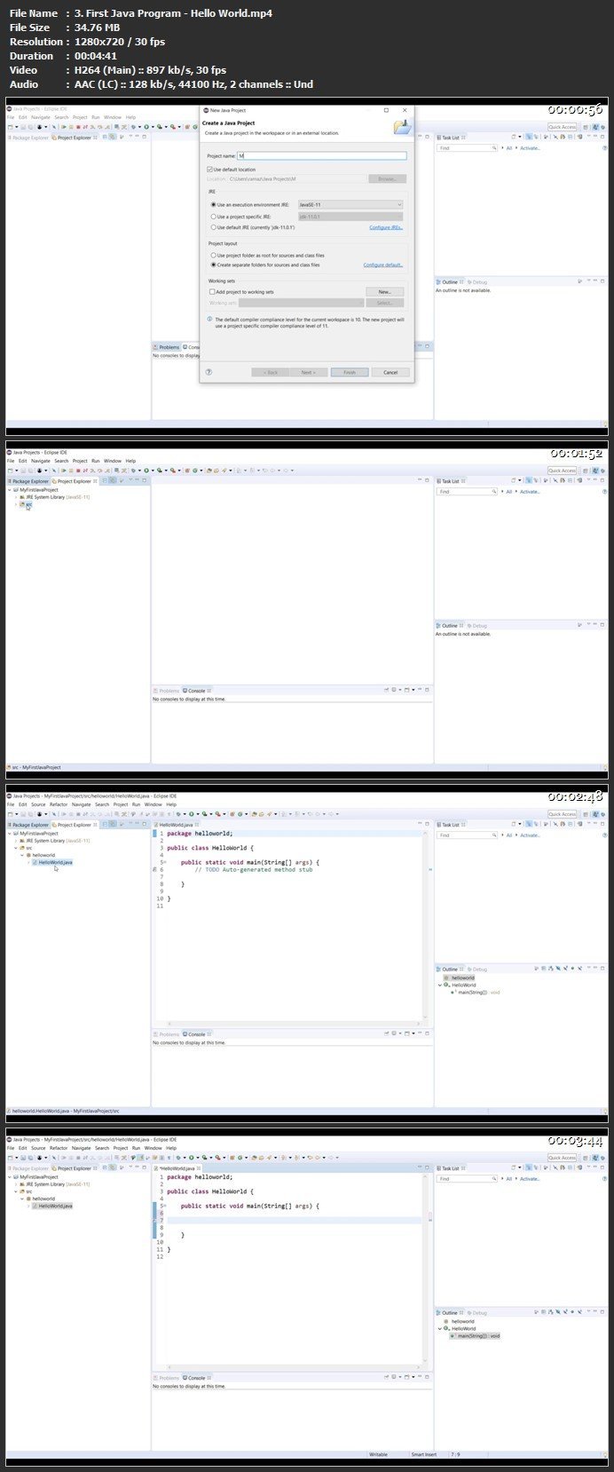This screenshot has width=614, height=1472.
Task: Open the help icon in New Java Project dialog
Action: 209,372
